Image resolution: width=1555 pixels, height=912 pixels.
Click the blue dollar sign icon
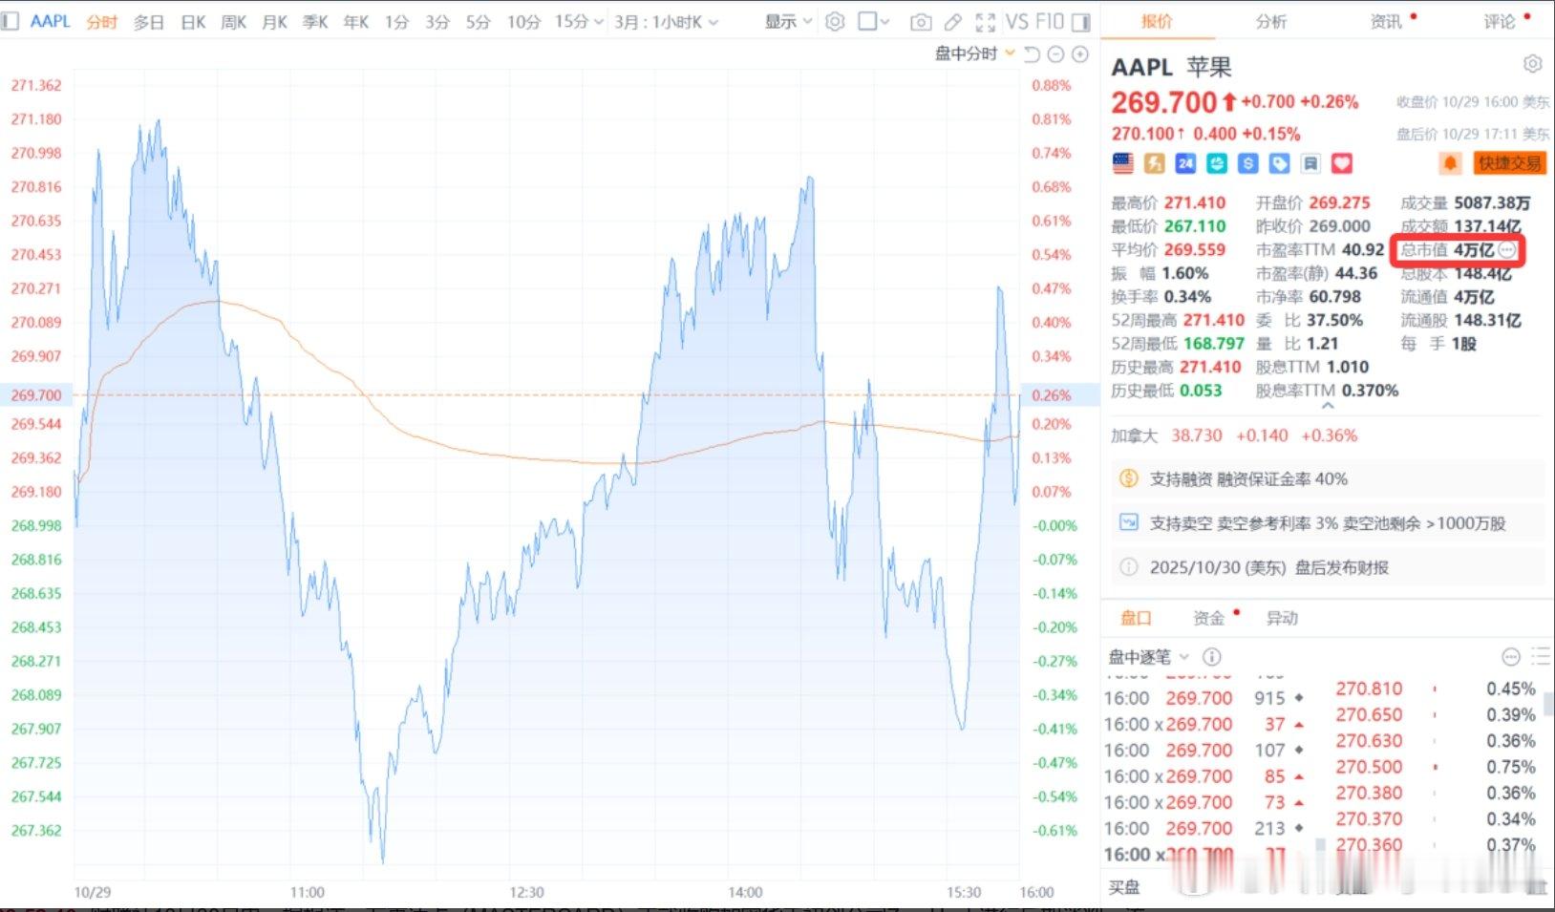[1248, 163]
